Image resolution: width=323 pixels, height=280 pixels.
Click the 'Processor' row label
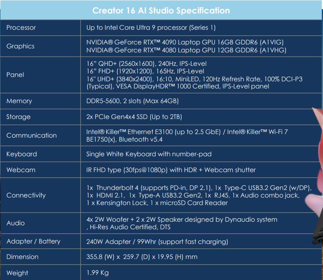tap(21, 27)
